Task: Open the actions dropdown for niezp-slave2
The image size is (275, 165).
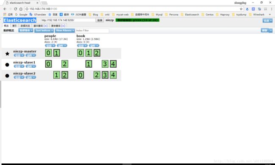Action: click(31, 77)
